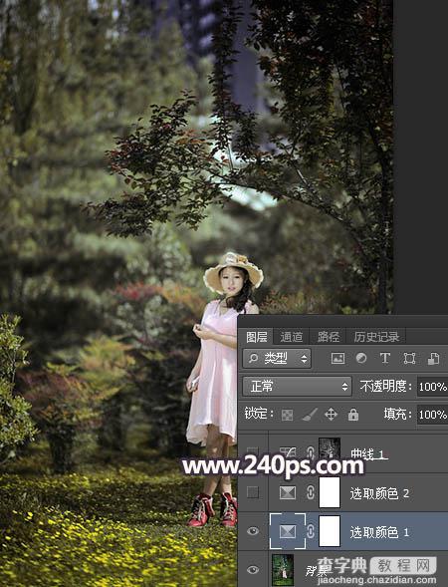Screen dimensions: 448x587
Task: Show the 曲线 1 layer
Action: click(x=253, y=452)
